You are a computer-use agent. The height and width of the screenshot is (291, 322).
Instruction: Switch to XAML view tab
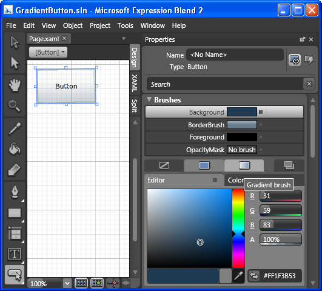click(x=135, y=83)
